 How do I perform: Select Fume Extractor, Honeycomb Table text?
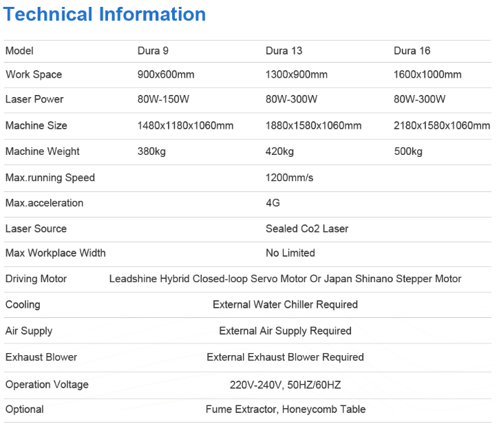[285, 410]
